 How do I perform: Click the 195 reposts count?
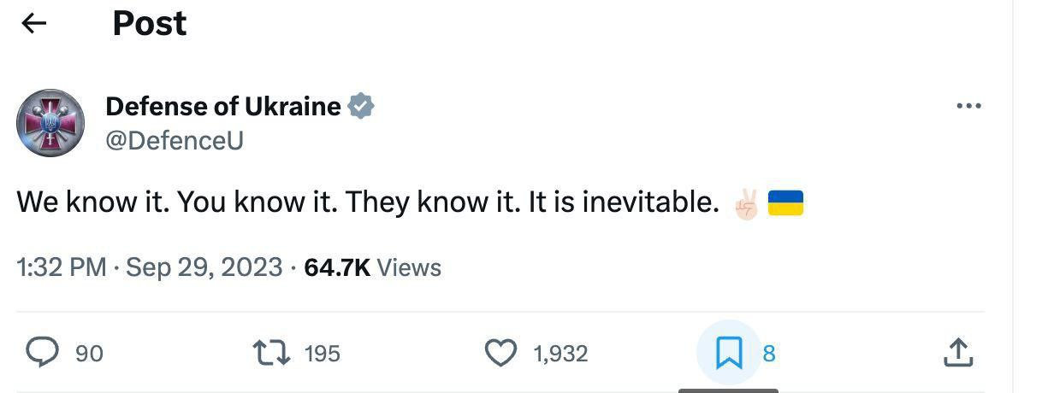[x=323, y=354]
